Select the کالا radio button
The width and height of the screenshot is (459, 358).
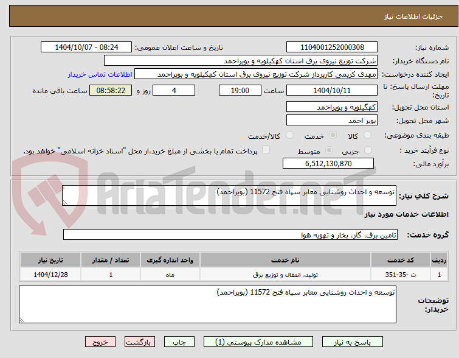coord(367,135)
